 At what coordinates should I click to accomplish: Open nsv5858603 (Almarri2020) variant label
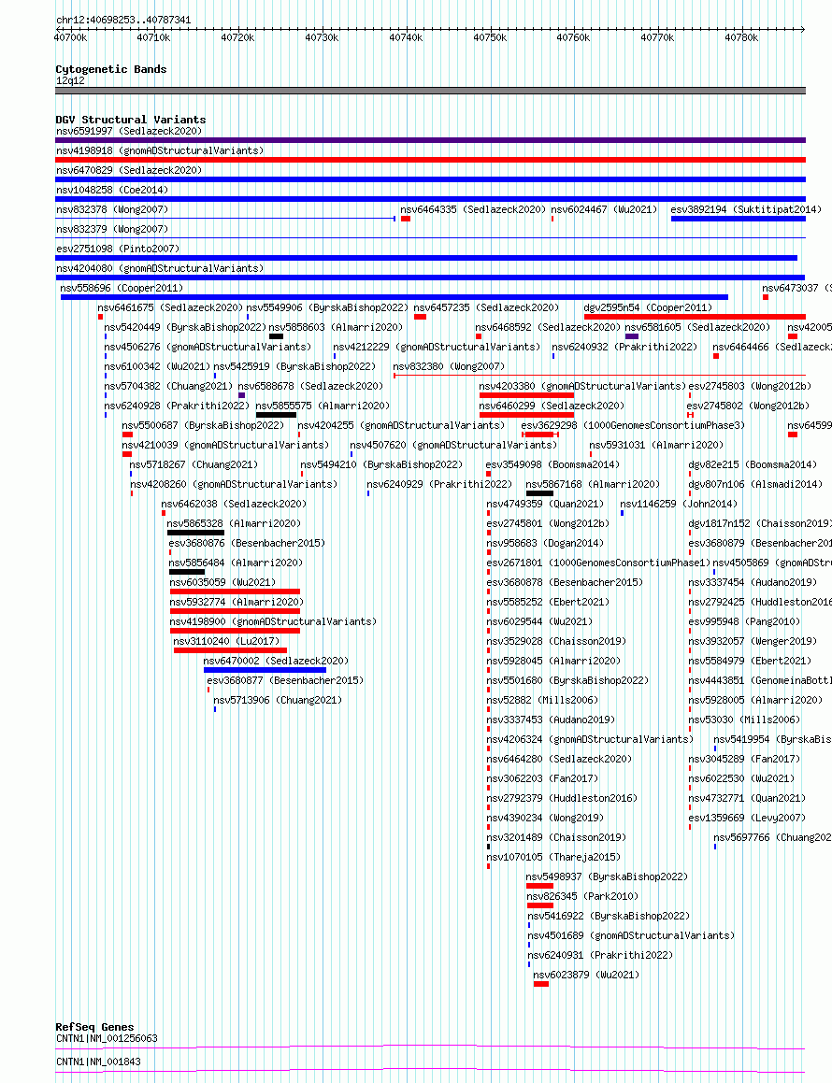click(x=336, y=327)
